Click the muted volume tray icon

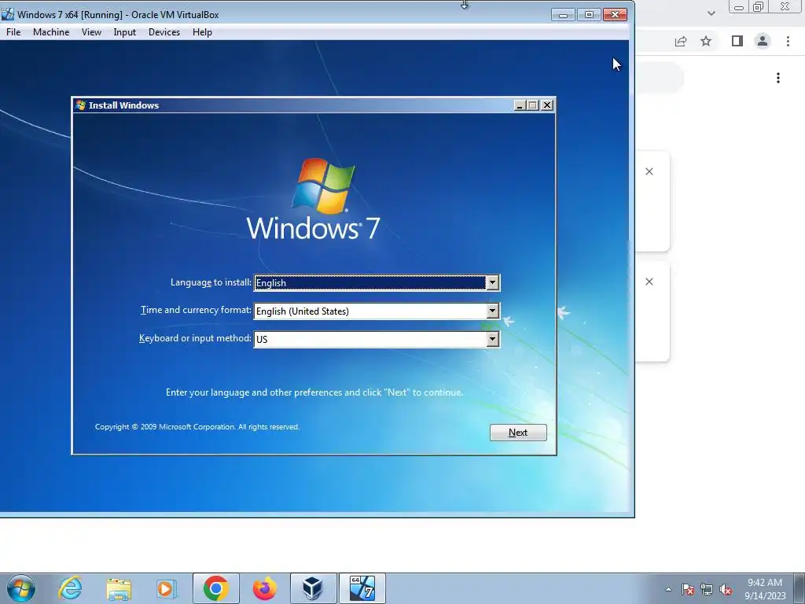(726, 589)
